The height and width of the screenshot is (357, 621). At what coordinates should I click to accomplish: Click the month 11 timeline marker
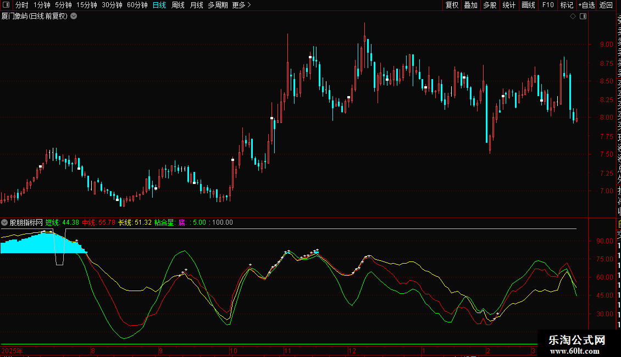pos(287,350)
